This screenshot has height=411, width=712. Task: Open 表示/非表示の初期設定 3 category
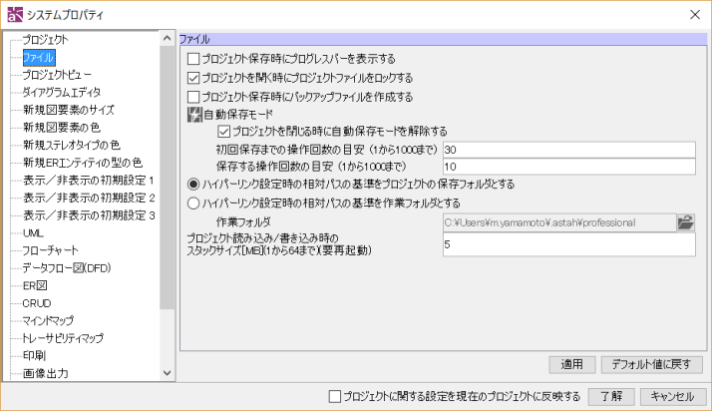click(89, 215)
